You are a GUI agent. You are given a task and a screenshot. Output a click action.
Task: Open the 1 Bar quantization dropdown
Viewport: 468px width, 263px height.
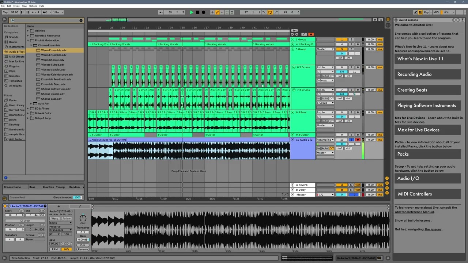(x=58, y=12)
